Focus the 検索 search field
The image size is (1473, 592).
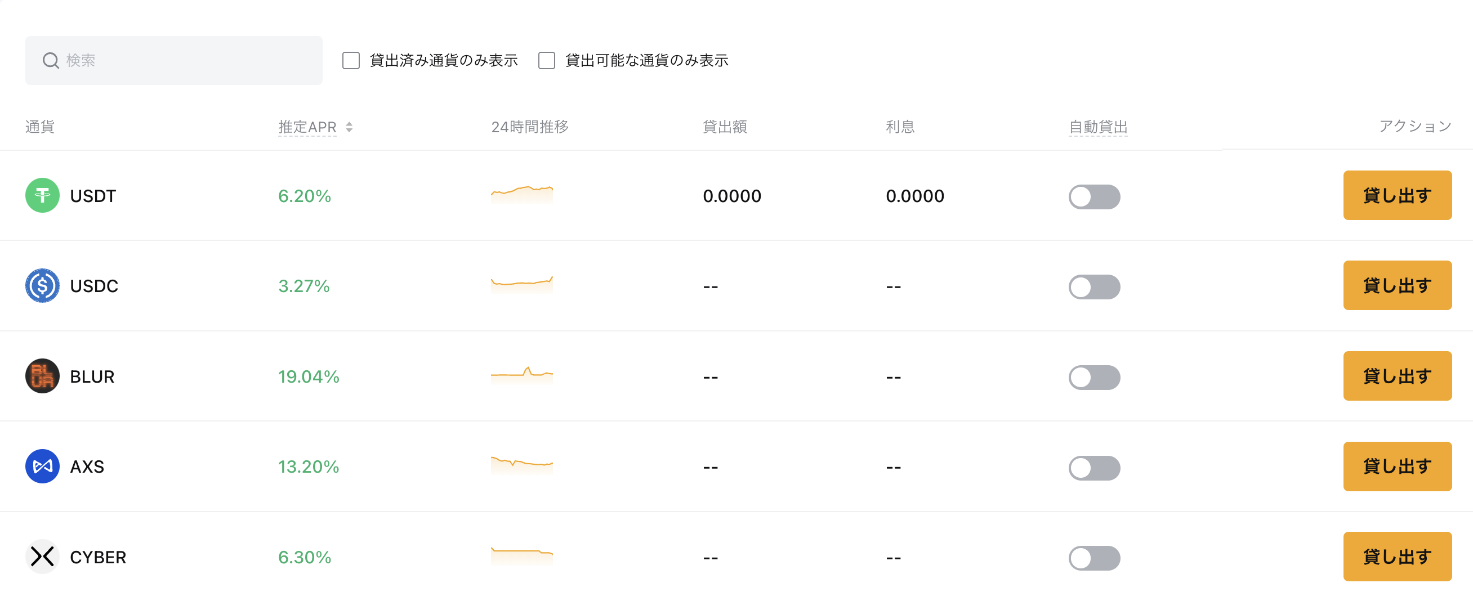pos(174,61)
